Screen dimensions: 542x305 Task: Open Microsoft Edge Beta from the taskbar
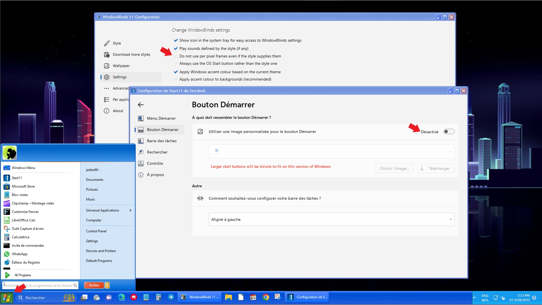[x=121, y=297]
